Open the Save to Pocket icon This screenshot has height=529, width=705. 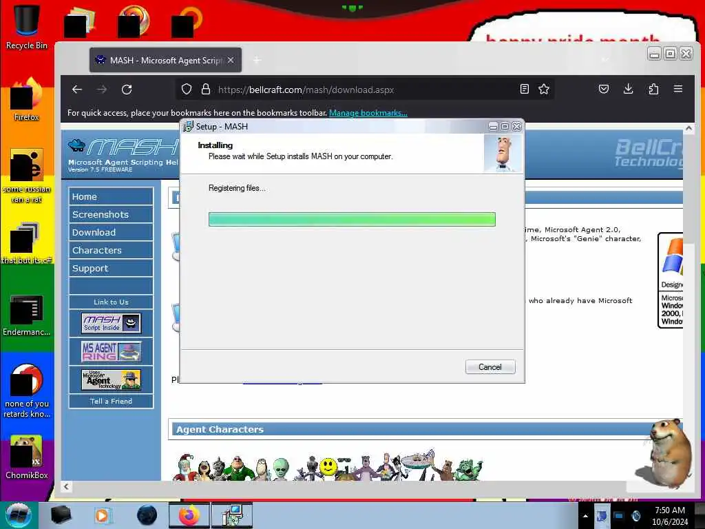604,89
